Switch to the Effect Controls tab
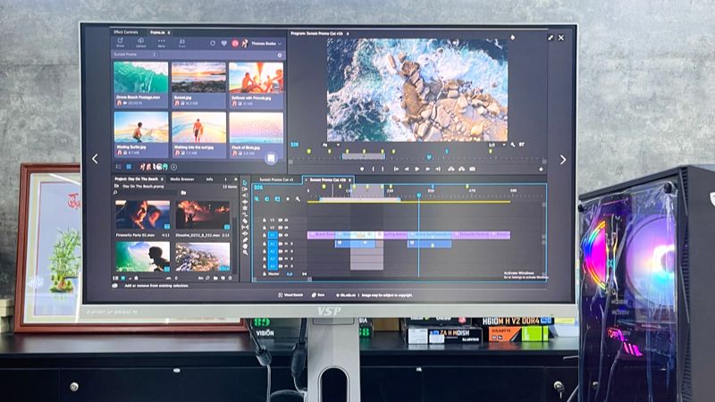 (126, 32)
